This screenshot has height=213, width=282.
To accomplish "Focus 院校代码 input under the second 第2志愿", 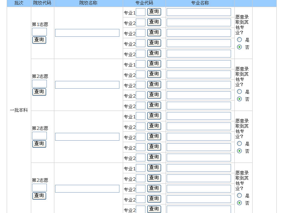I will click(39, 136).
